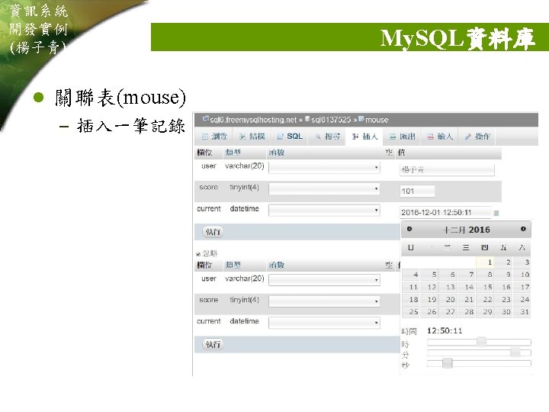Open the 匯出 (Export) tab
The image size is (549, 412).
click(403, 137)
